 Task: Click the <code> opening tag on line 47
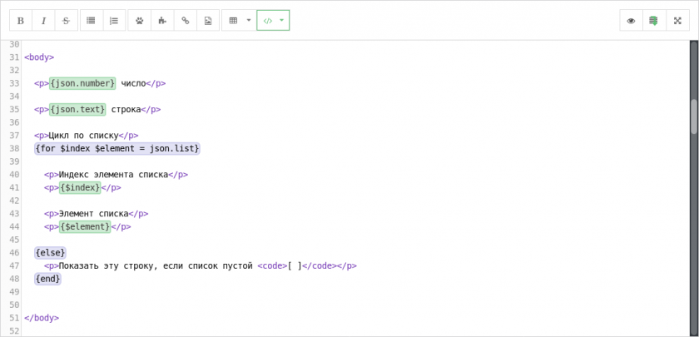[272, 266]
